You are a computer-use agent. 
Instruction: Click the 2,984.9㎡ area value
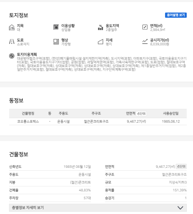tap(158, 30)
